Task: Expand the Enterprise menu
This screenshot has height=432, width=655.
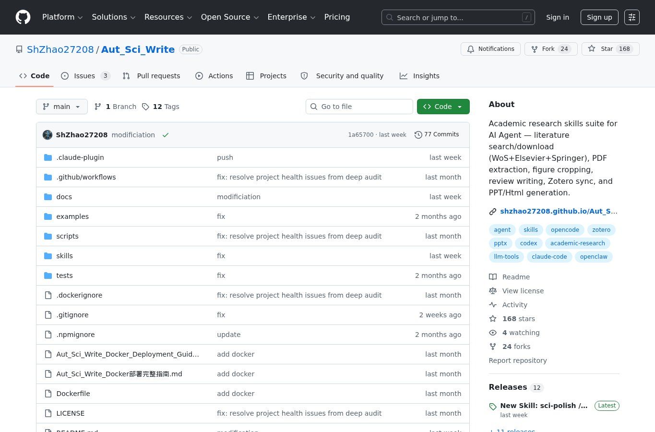Action: click(x=291, y=17)
